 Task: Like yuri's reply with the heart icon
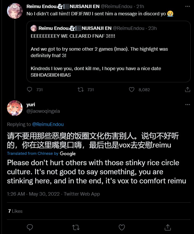coord(122,228)
